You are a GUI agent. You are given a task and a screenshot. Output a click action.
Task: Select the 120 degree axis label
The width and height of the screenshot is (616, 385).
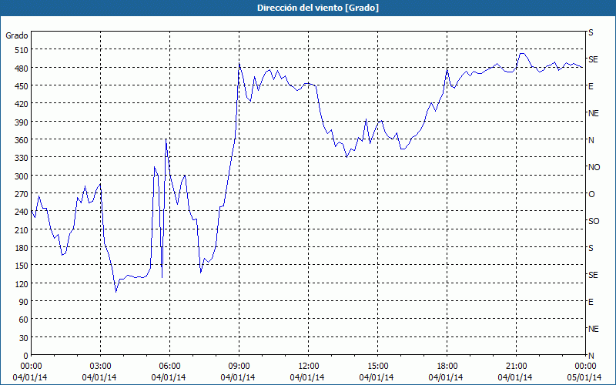[22, 284]
